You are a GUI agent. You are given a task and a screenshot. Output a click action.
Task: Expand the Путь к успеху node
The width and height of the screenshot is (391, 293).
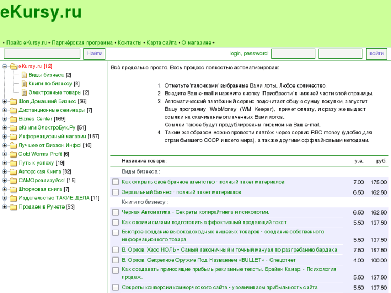coord(4,163)
